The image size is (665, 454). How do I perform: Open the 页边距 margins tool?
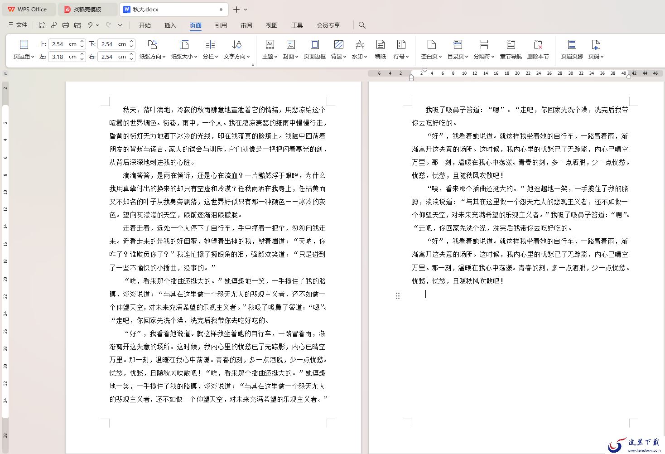(24, 49)
